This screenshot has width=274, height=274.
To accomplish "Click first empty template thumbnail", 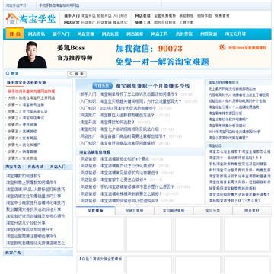I will tap(100, 234).
